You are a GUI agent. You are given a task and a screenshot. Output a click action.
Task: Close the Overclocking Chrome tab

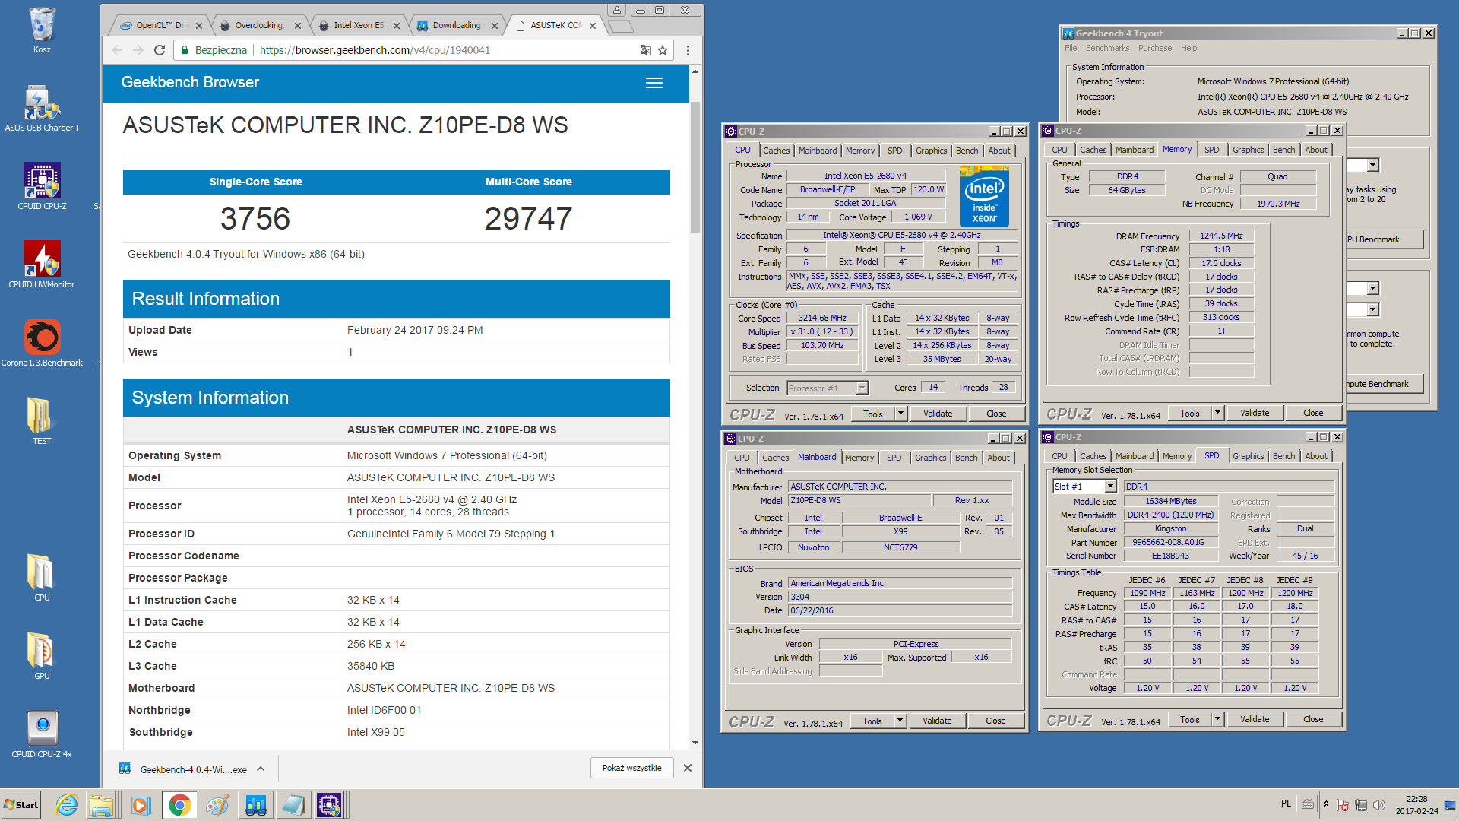(x=297, y=26)
